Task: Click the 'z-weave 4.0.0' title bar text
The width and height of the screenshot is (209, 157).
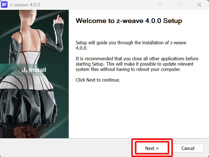Action: (25, 5)
